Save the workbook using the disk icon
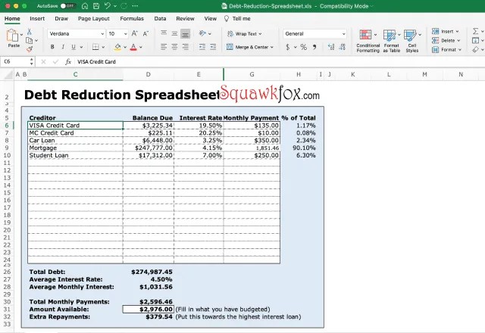485x333 pixels. tap(96, 6)
